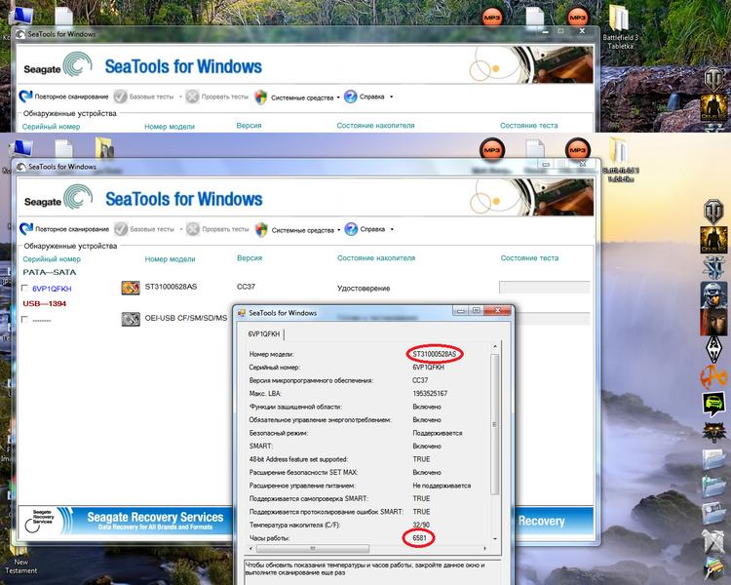Image resolution: width=731 pixels, height=585 pixels.
Task: Click the Удостоверение drive status text
Action: (364, 289)
